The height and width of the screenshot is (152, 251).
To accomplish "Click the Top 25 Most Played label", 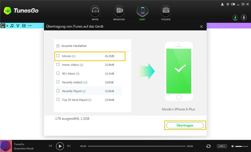I will coord(77,100).
